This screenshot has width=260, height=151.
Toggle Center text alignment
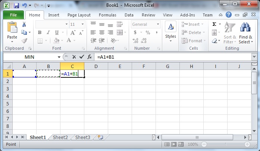[102, 32]
